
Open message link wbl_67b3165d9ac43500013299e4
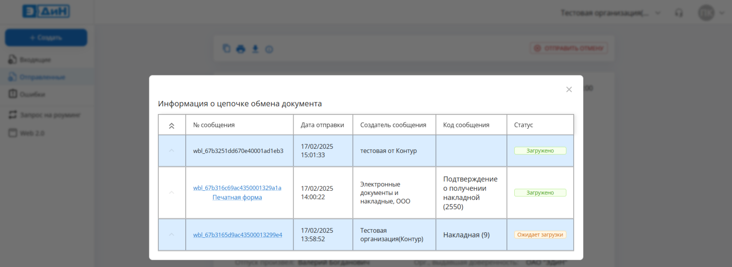point(237,235)
